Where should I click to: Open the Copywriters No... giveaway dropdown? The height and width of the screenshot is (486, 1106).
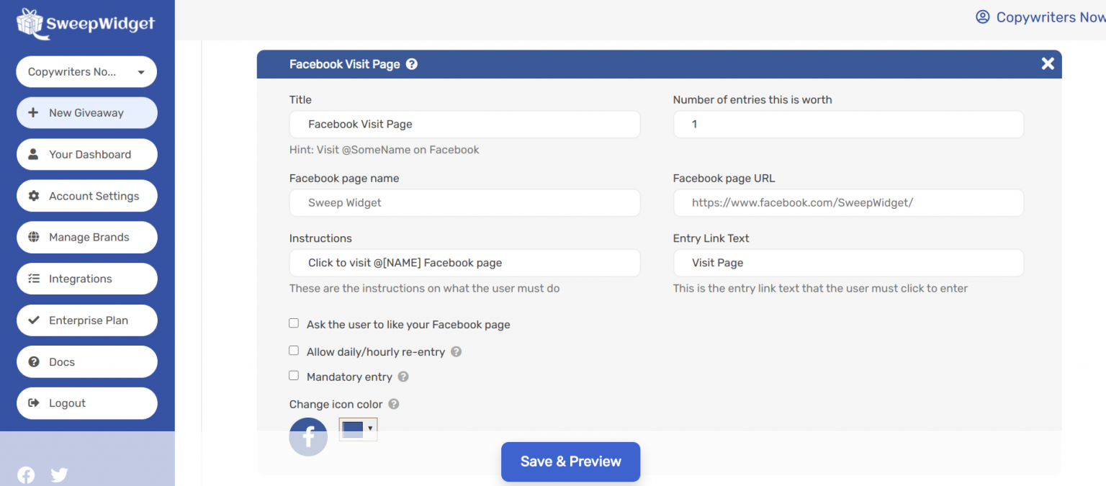click(86, 71)
